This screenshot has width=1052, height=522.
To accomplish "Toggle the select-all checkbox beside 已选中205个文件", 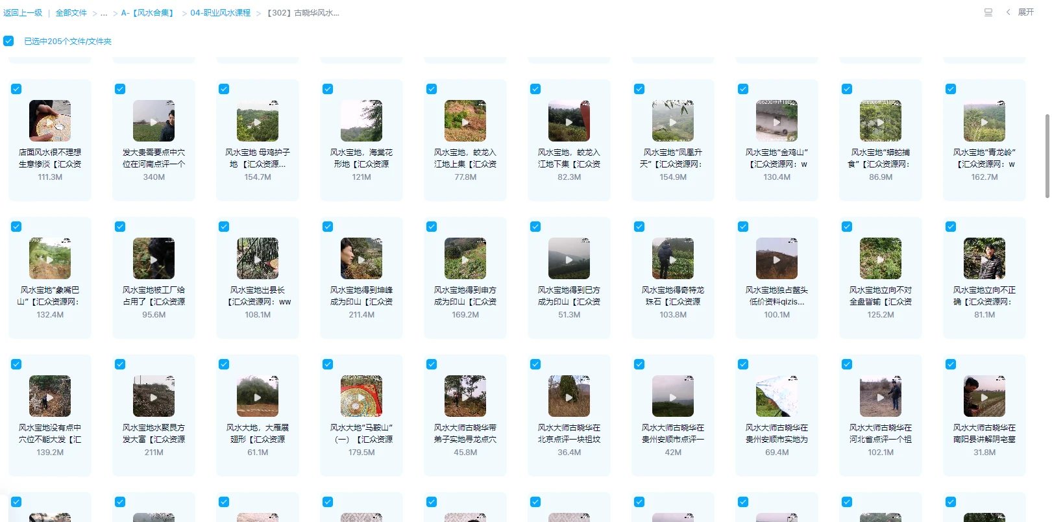I will click(x=8, y=41).
